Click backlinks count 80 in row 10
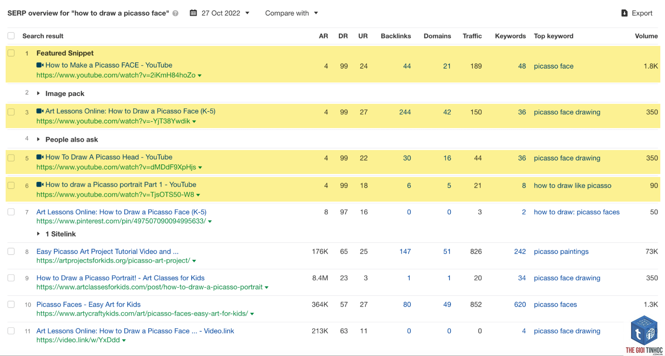The image size is (665, 356). point(407,304)
